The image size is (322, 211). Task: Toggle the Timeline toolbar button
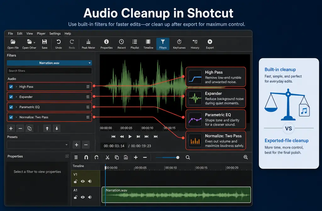click(148, 44)
